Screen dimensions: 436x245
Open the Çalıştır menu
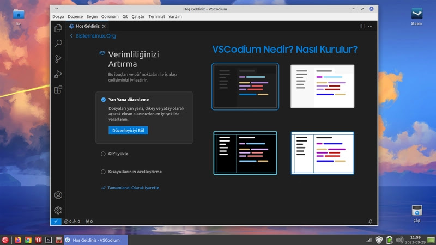[x=138, y=17]
